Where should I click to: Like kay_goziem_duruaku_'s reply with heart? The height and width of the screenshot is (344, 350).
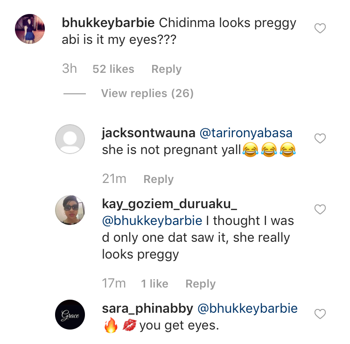[320, 210]
